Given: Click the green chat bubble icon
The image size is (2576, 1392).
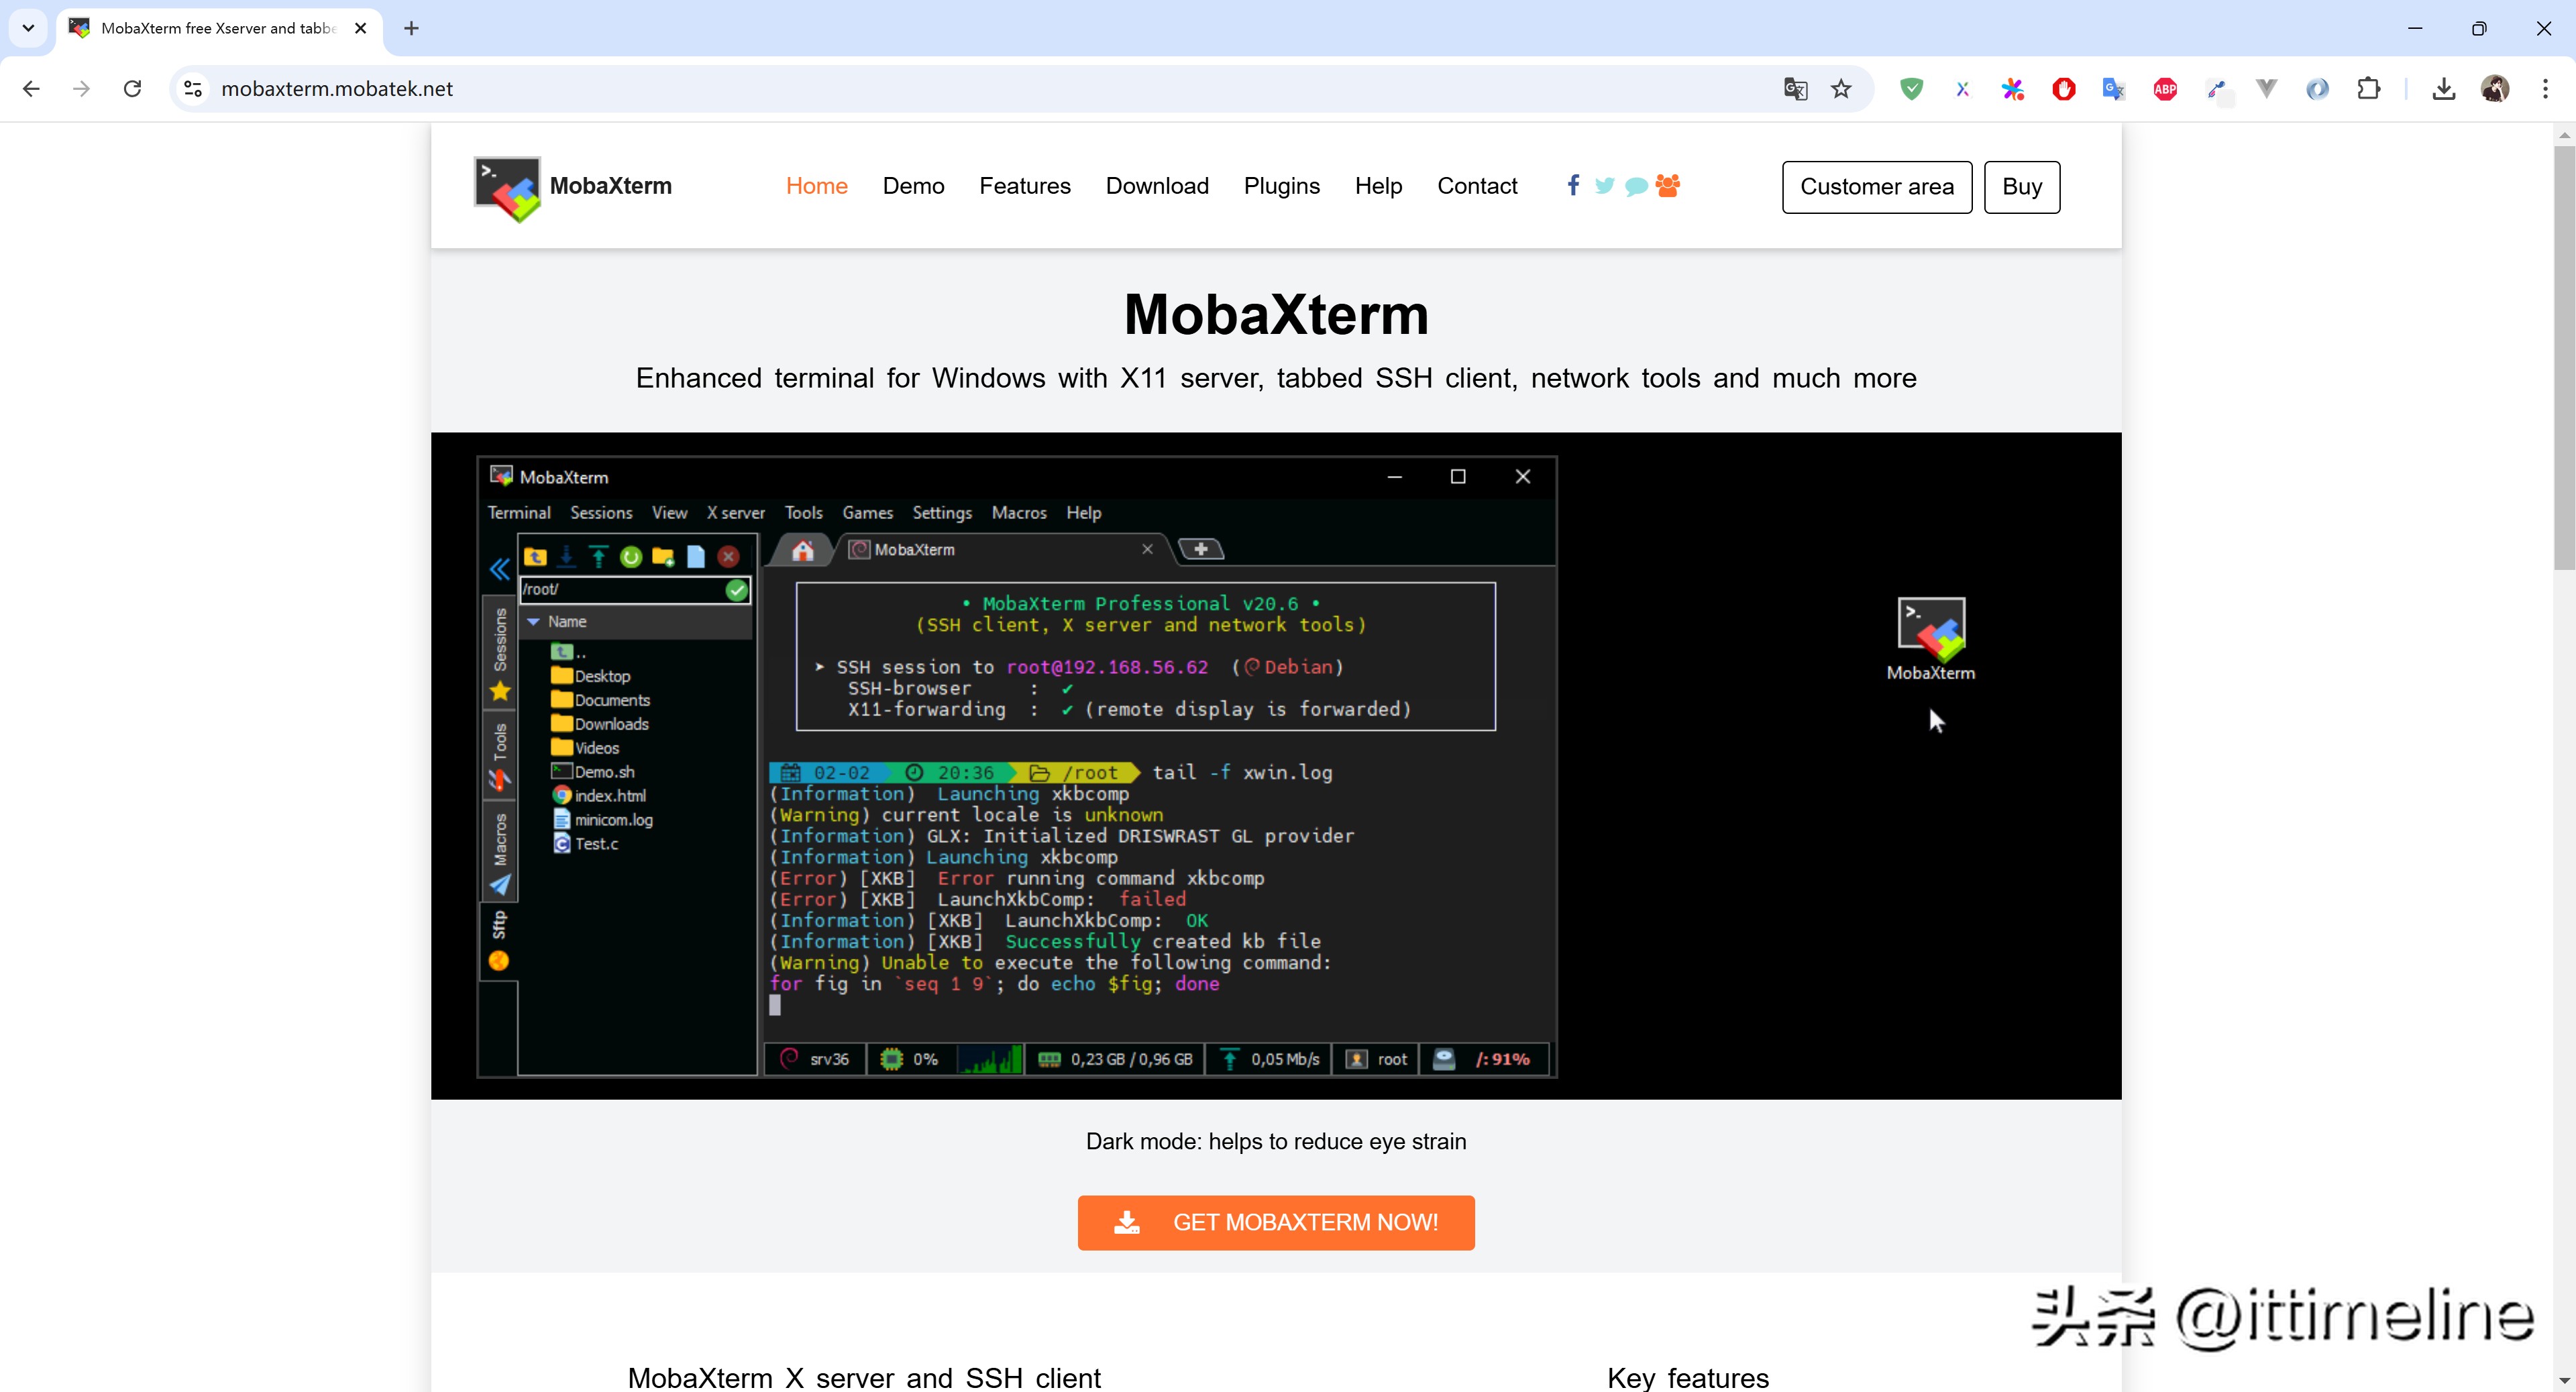Looking at the screenshot, I should click(x=1636, y=187).
